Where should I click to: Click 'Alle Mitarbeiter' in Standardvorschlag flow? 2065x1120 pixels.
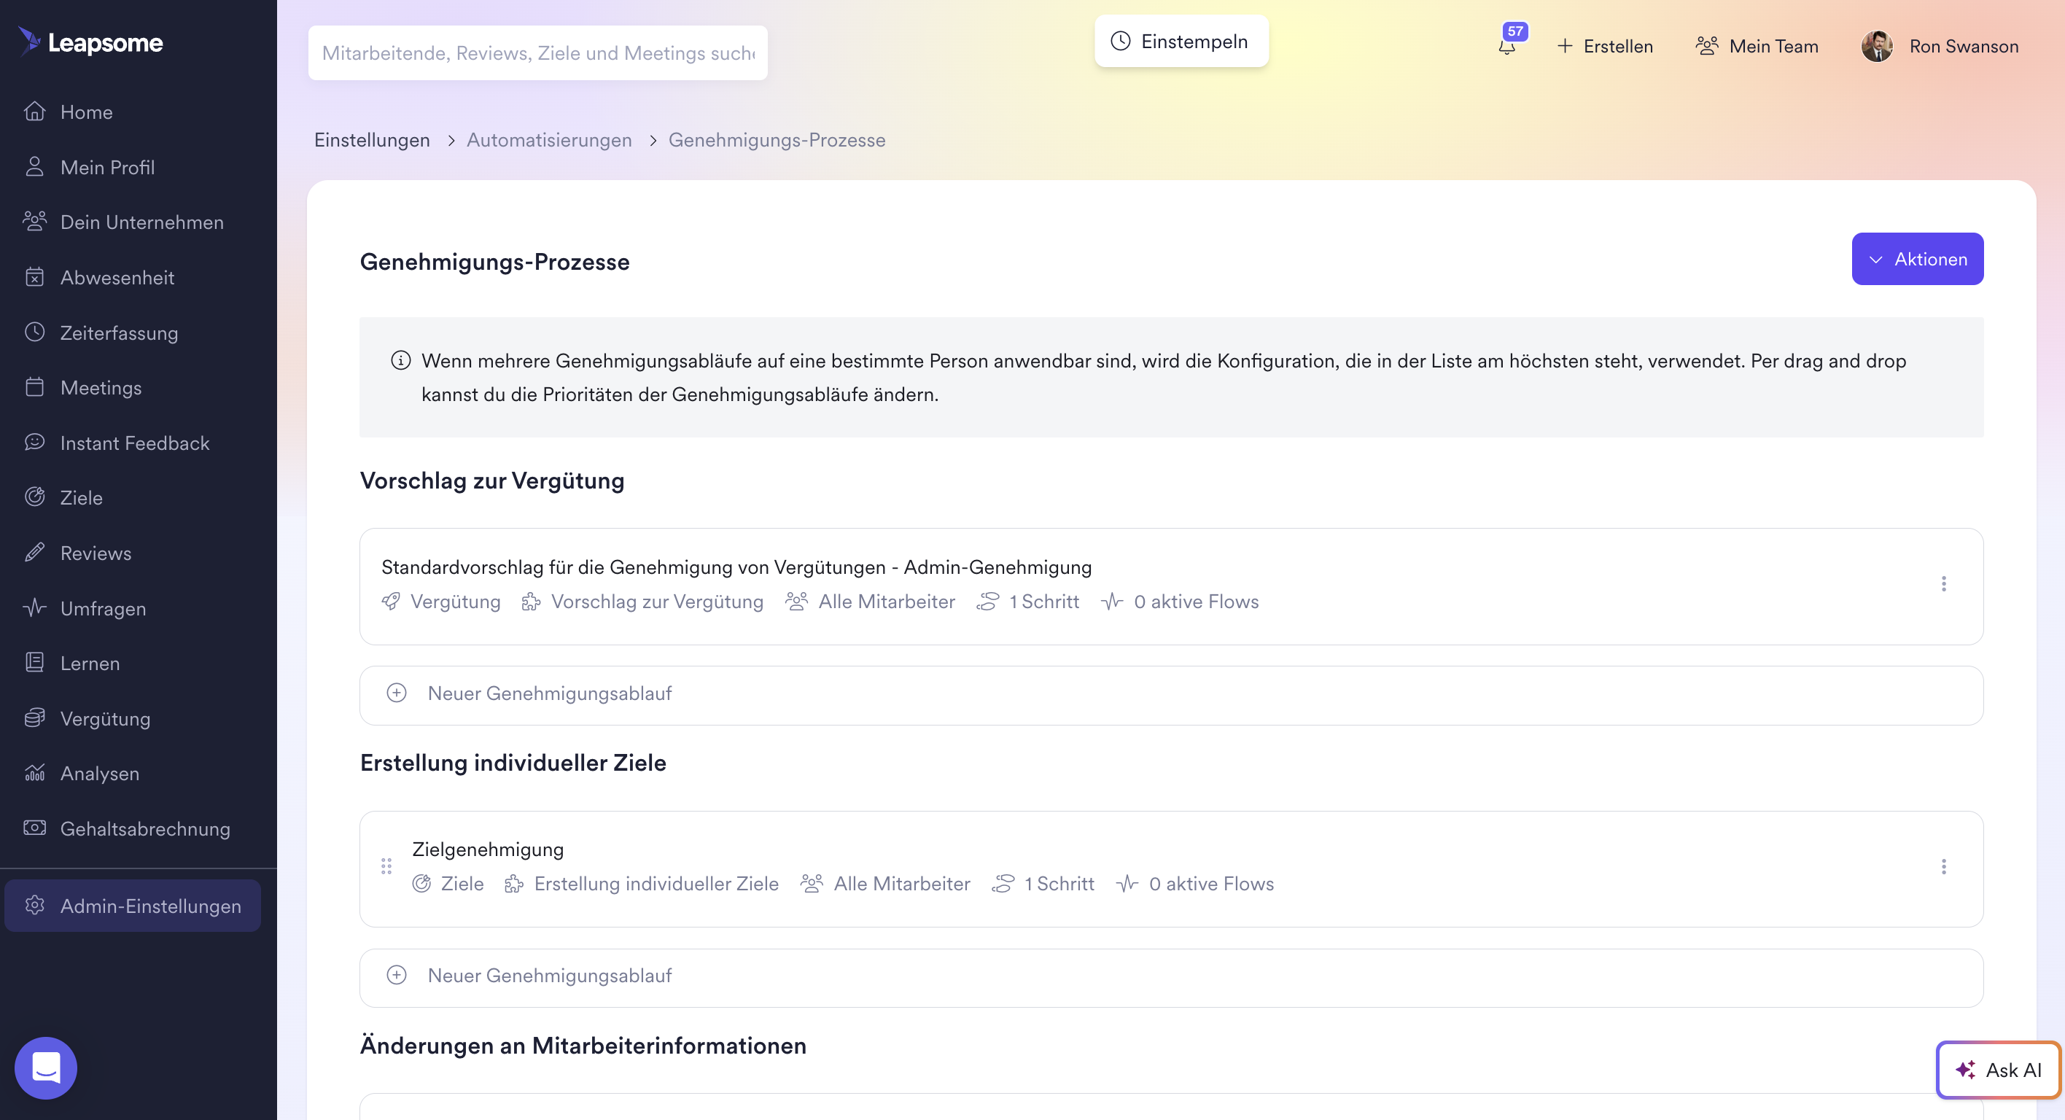887,602
